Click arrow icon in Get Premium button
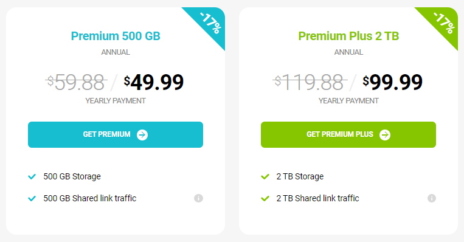Screen dimensions: 464x242 (x=142, y=135)
